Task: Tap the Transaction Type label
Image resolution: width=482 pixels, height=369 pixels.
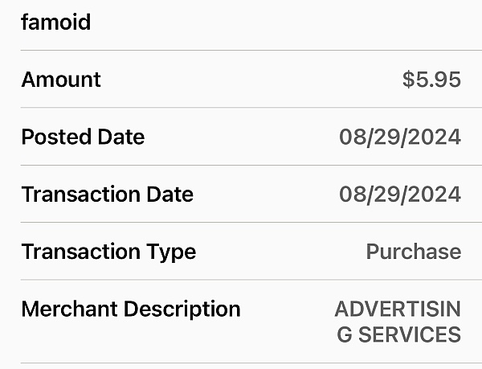Action: [x=108, y=252]
